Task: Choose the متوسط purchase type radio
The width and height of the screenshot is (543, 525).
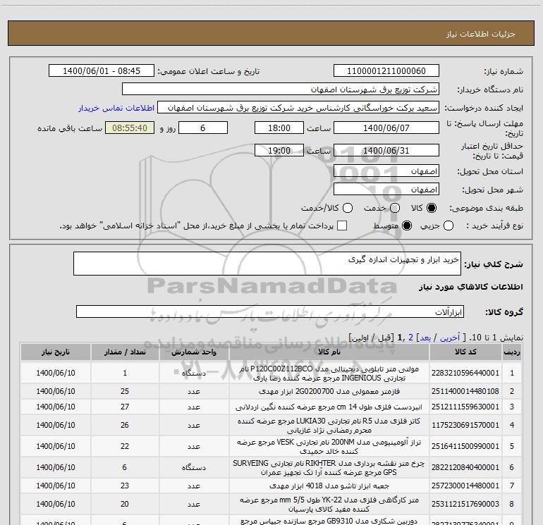Action: pyautogui.click(x=407, y=226)
